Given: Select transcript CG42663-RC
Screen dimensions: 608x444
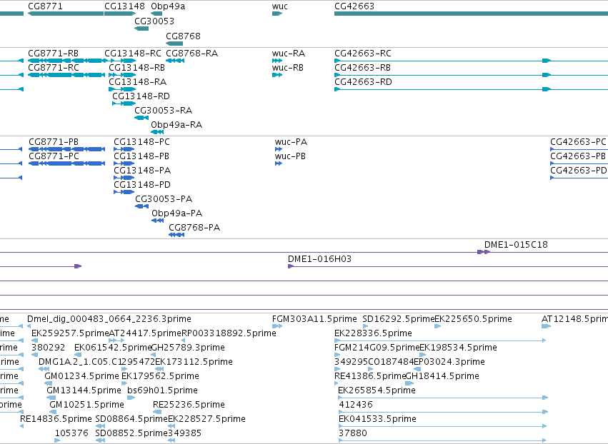Looking at the screenshot, I should 363,53.
